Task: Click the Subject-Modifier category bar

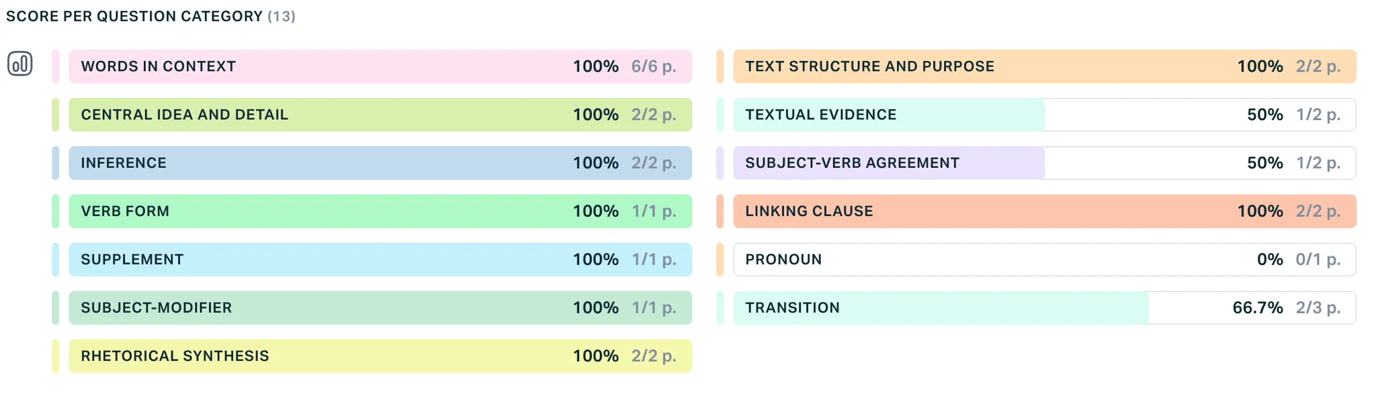Action: tap(380, 308)
